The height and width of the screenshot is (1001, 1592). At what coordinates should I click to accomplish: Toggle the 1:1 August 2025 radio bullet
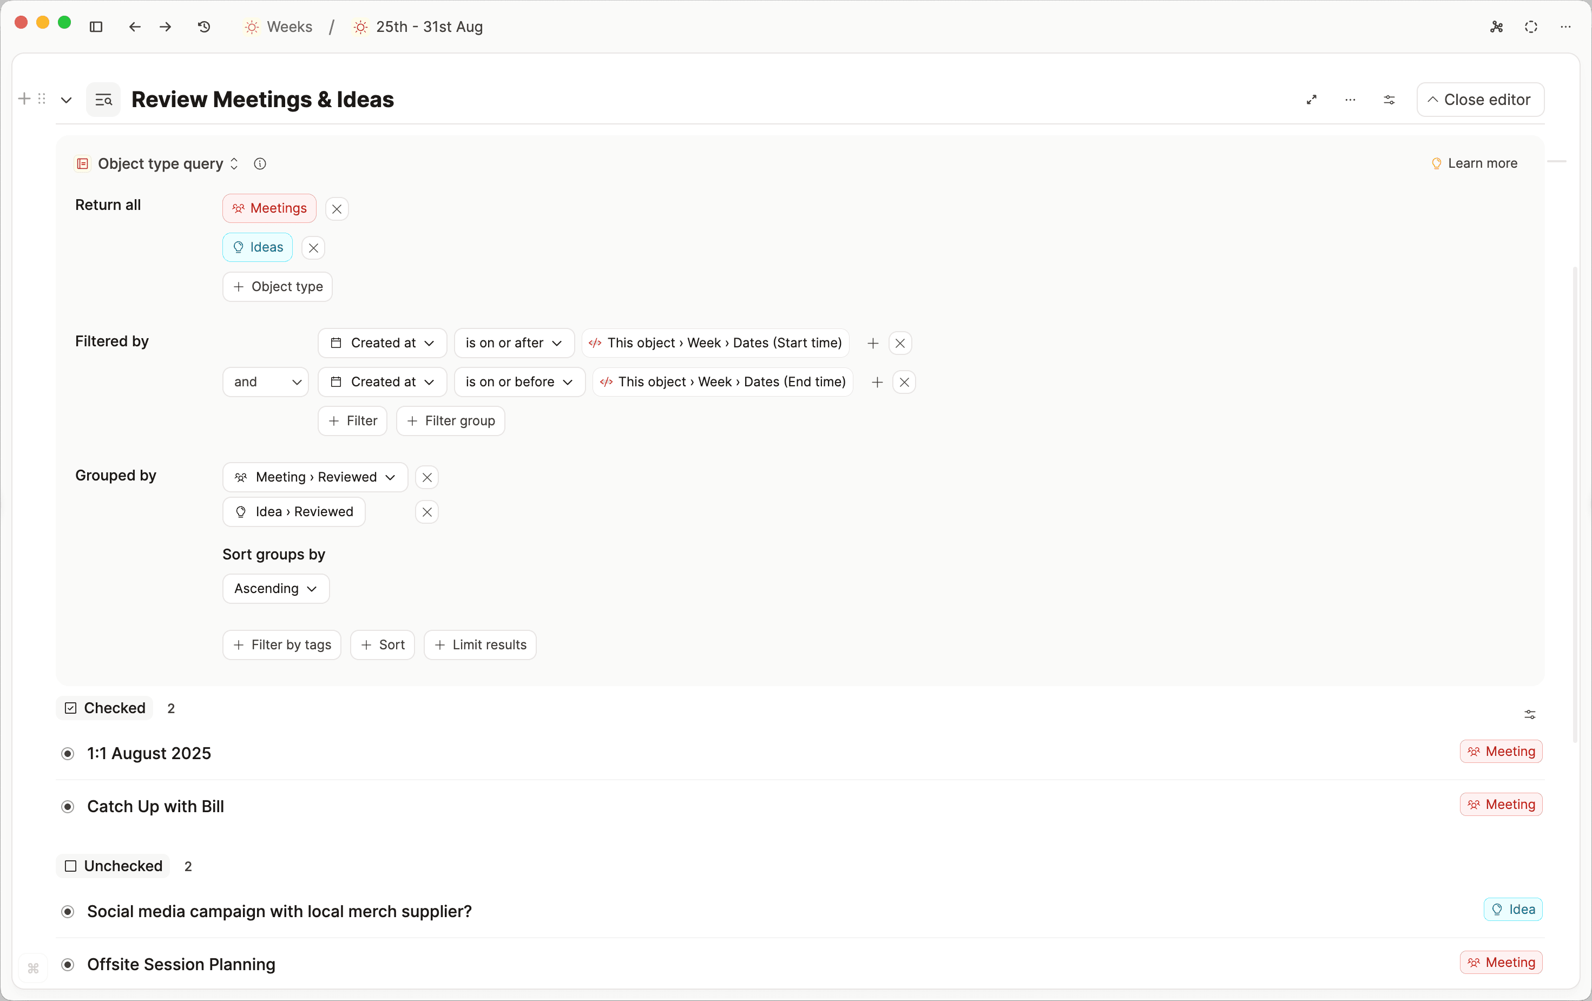pos(68,754)
